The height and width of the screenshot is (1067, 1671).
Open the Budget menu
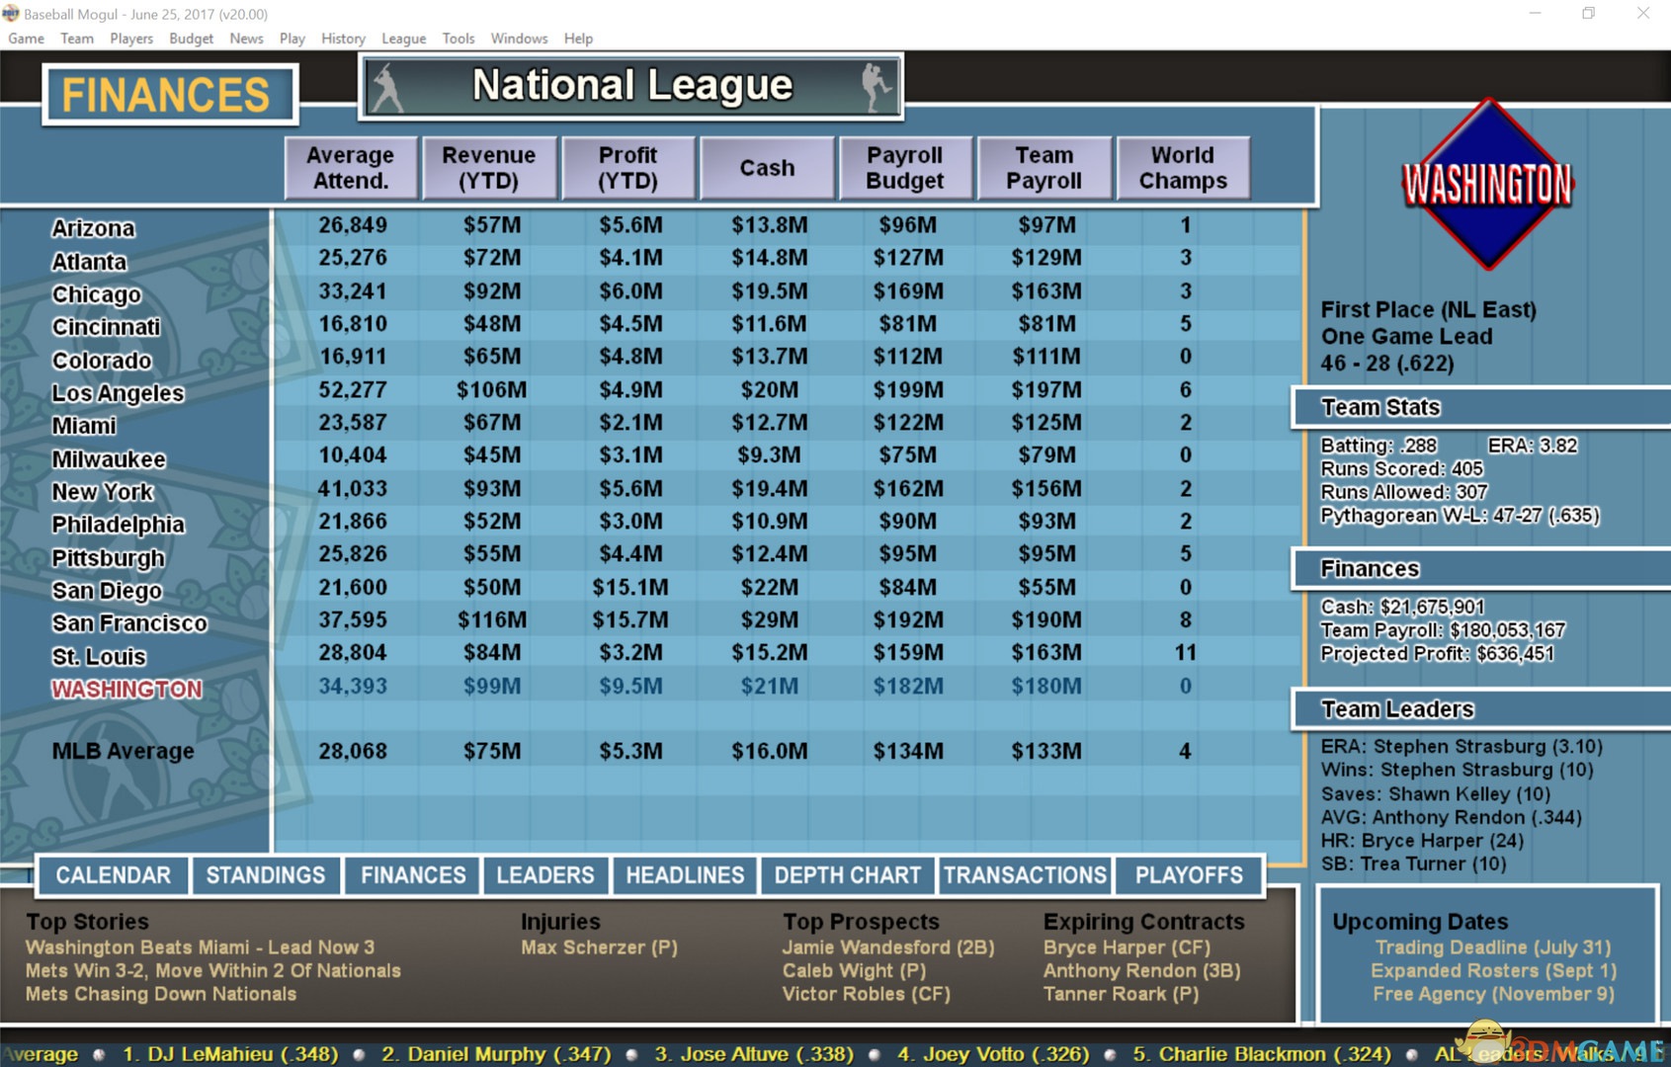[x=191, y=39]
